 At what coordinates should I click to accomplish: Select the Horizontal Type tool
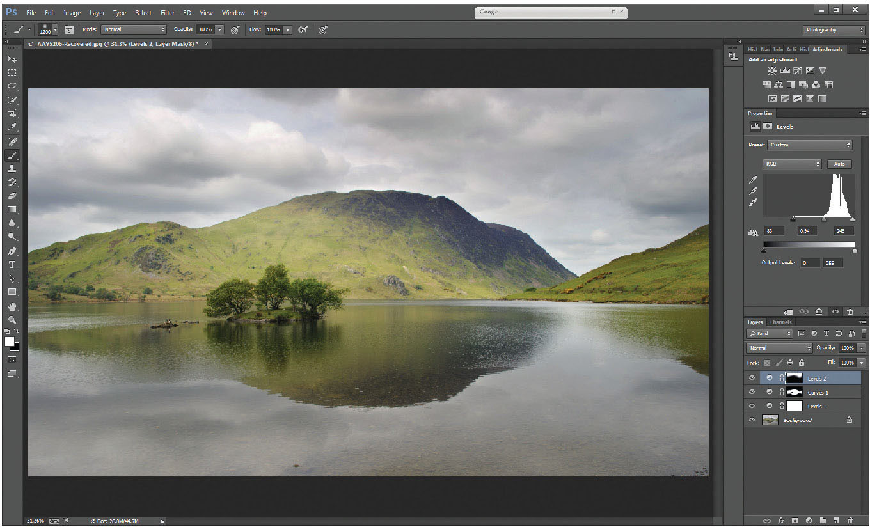pyautogui.click(x=12, y=264)
